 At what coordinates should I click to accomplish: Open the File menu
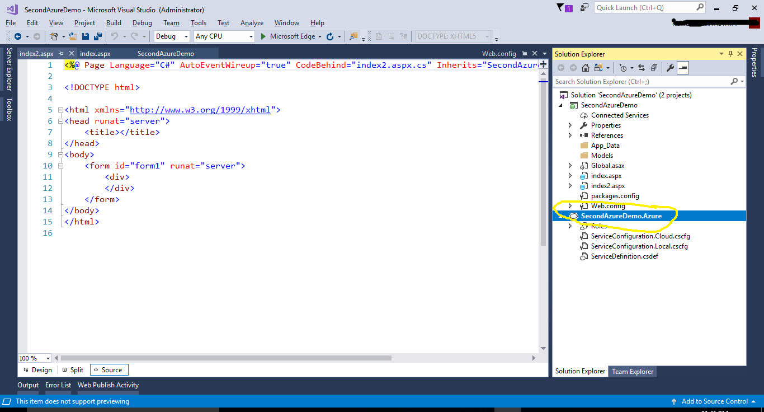[11, 23]
